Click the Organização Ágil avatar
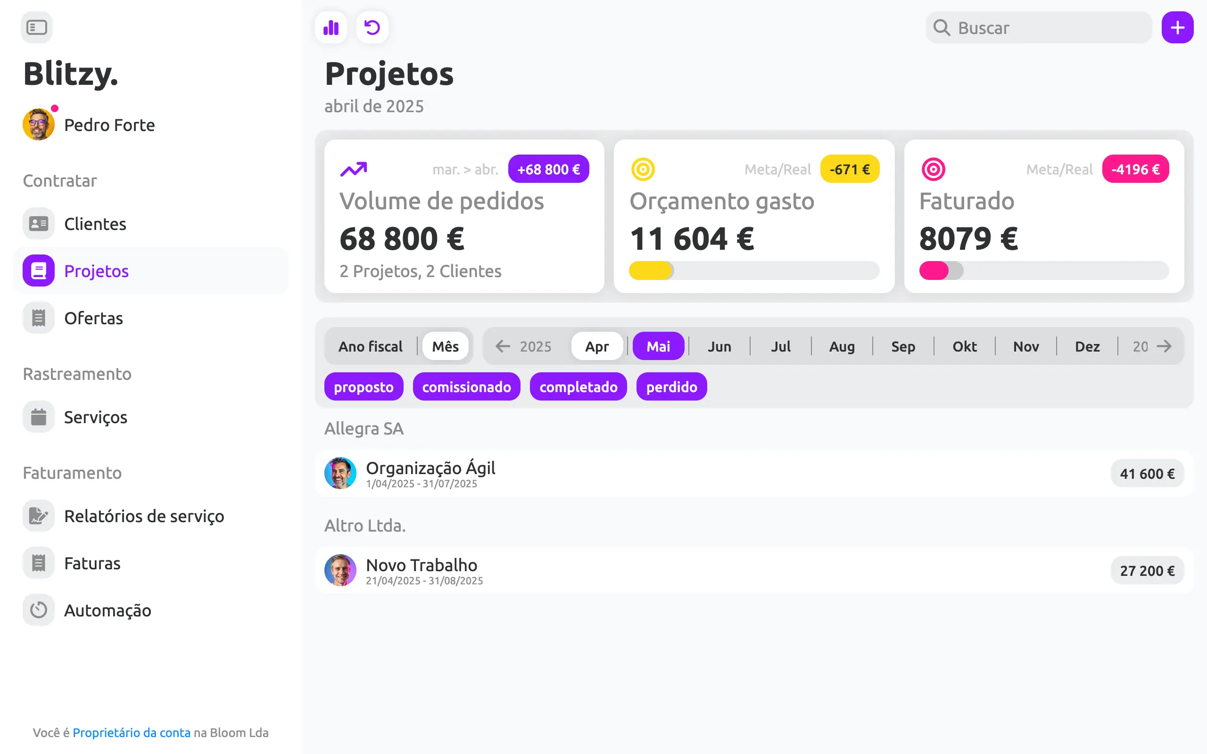 click(340, 473)
